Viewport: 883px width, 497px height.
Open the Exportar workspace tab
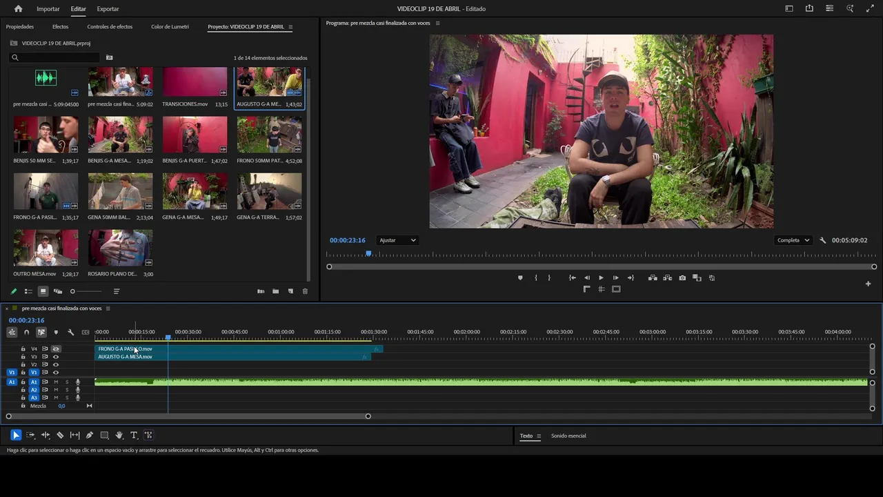[108, 9]
